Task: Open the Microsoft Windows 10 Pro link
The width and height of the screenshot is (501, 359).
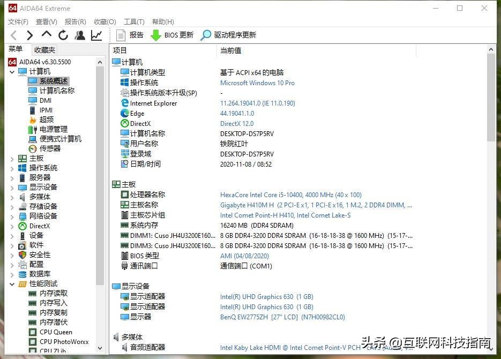Action: click(x=257, y=83)
